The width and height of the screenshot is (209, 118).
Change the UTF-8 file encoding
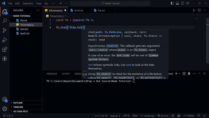[x=126, y=116]
